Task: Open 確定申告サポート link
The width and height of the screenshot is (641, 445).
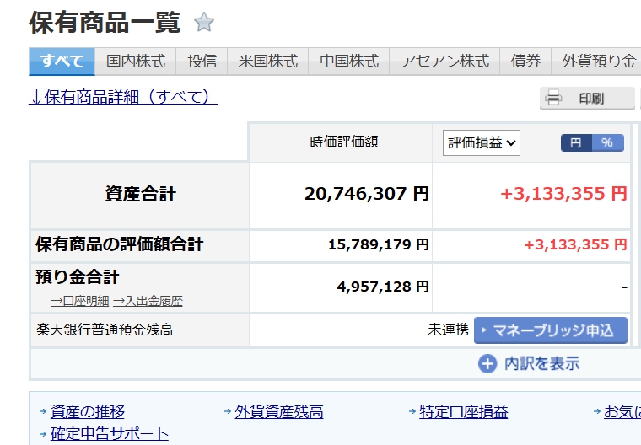Action: point(109,433)
